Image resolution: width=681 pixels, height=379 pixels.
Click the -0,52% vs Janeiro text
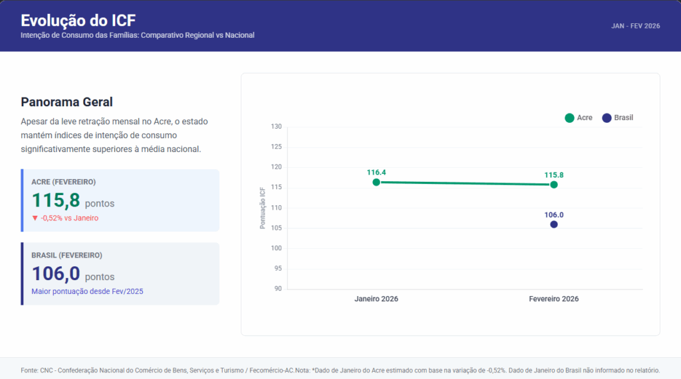[x=70, y=218]
